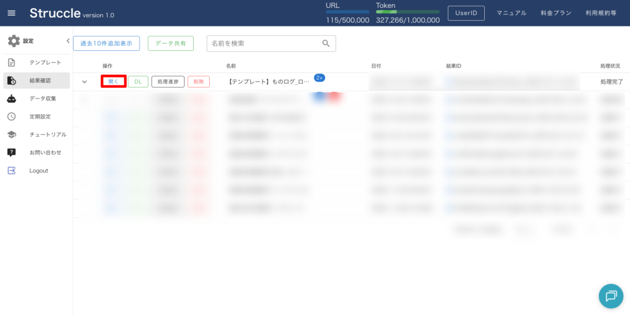Open the hamburger menu icon

pos(11,13)
